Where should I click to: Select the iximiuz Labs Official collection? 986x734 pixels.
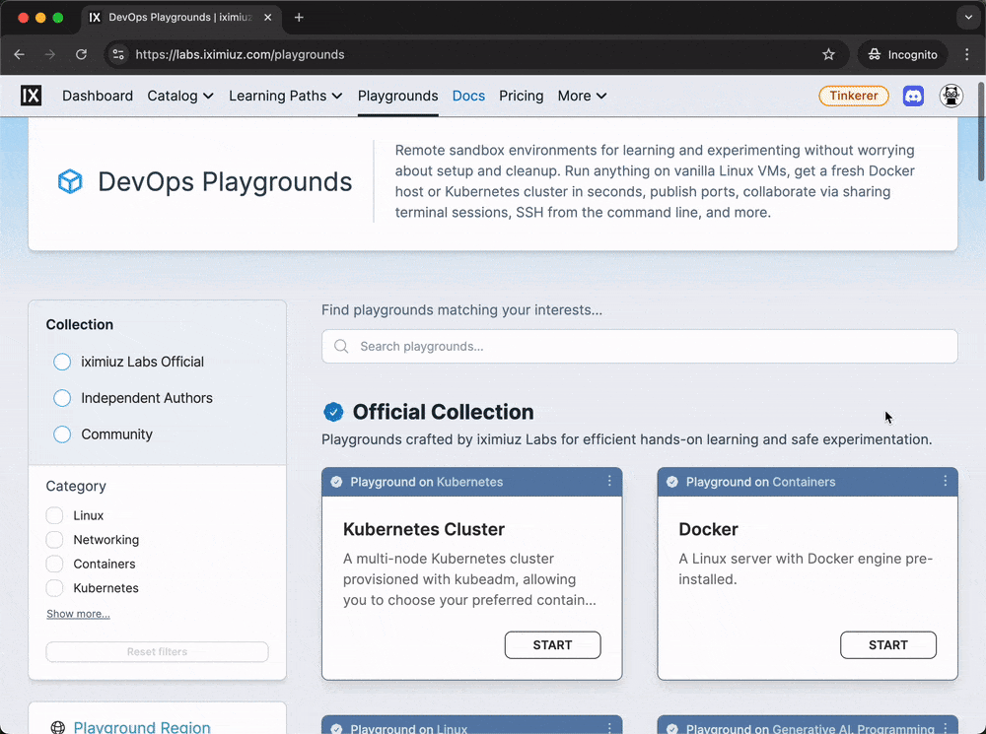point(62,362)
